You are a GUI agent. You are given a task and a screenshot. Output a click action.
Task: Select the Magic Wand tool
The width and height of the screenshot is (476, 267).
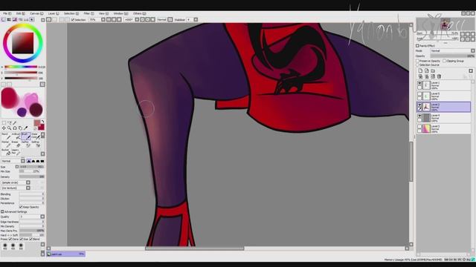(15, 123)
